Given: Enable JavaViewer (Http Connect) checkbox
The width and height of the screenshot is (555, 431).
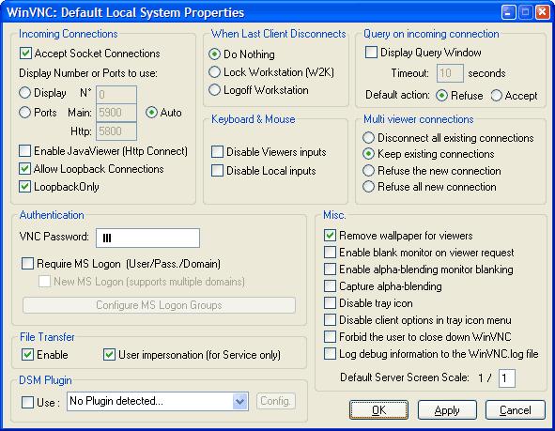Looking at the screenshot, I should [x=24, y=151].
